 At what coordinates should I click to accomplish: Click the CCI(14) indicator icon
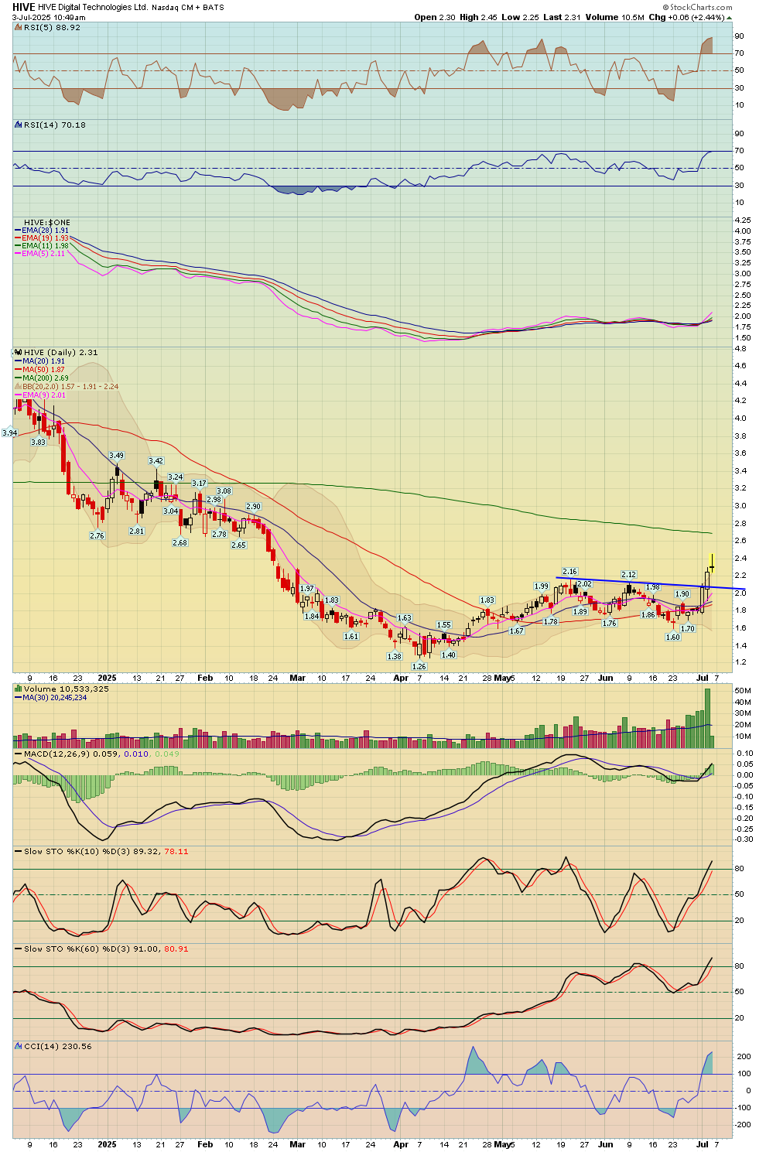pyautogui.click(x=19, y=1046)
